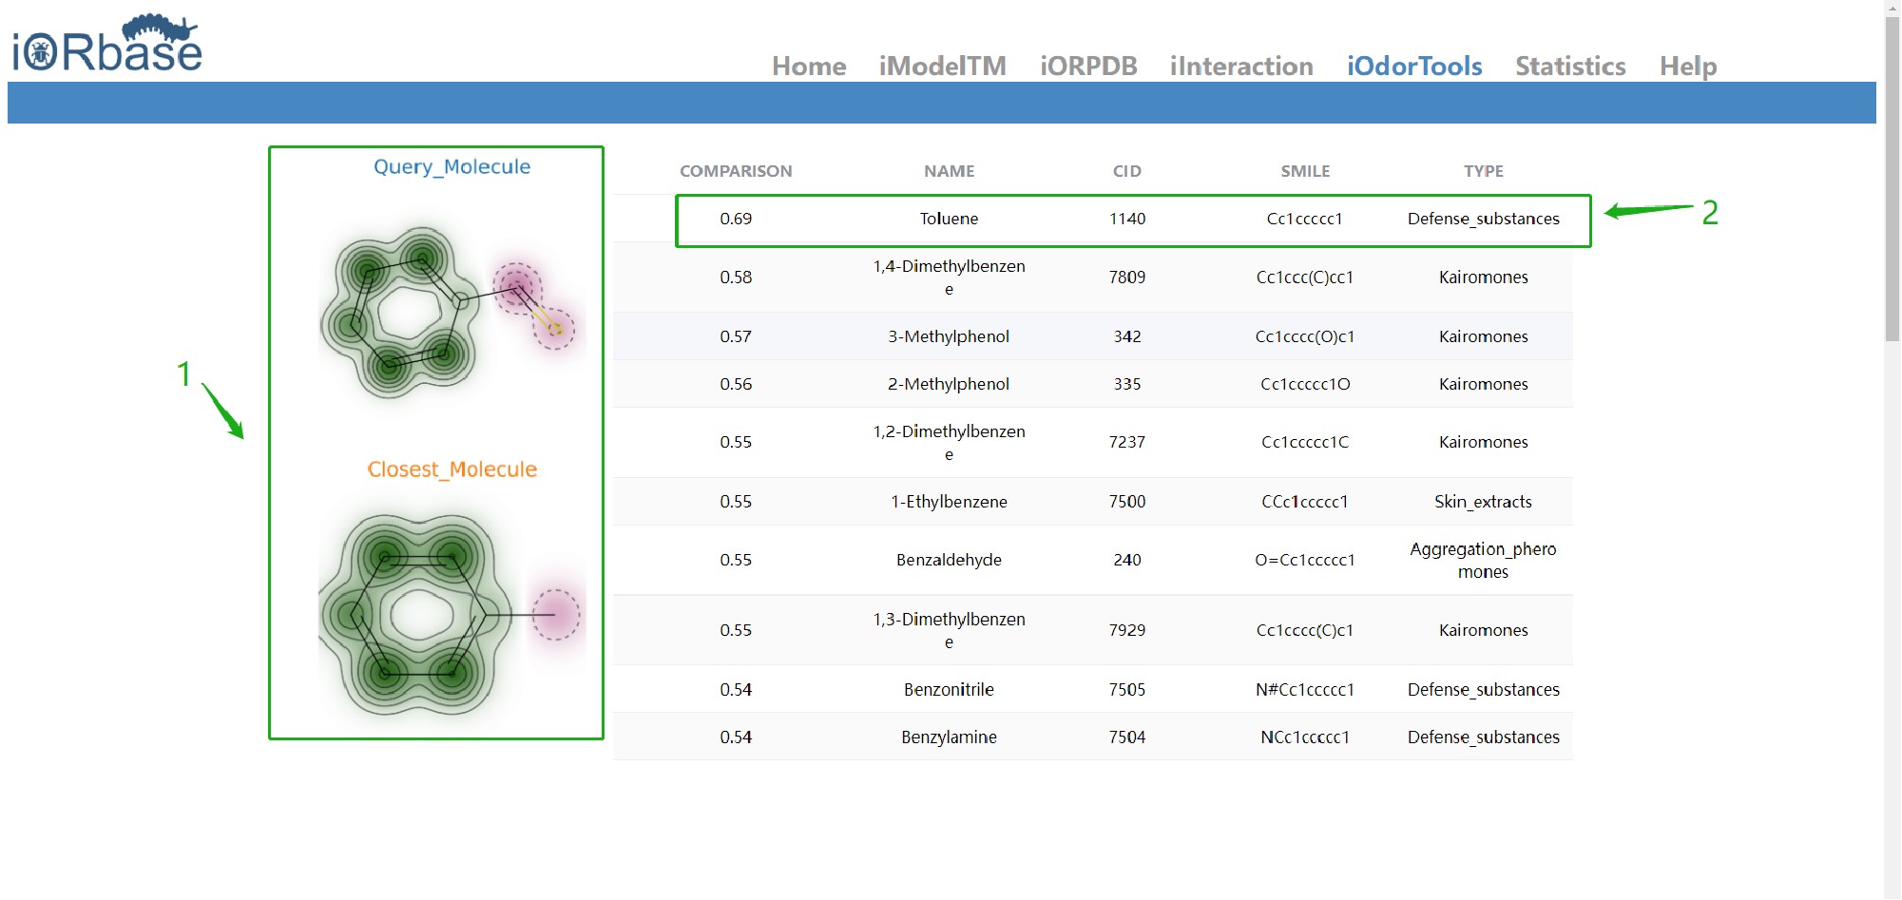Click the COMPARISON column header
The height and width of the screenshot is (900, 1902).
click(736, 171)
